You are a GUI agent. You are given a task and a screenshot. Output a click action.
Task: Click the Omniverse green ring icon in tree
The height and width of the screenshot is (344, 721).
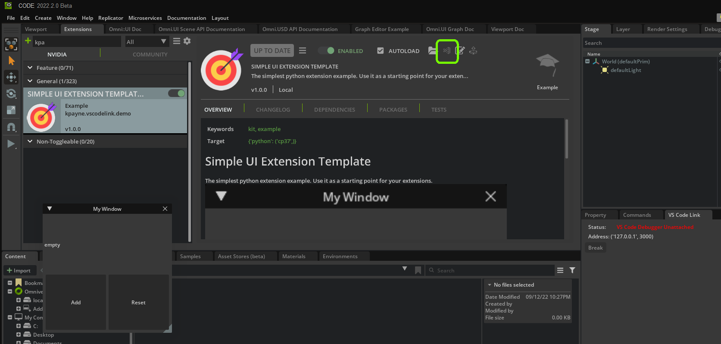(x=19, y=291)
